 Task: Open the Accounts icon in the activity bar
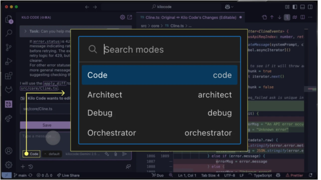[x=9, y=151]
